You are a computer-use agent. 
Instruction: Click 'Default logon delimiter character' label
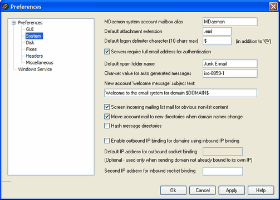click(x=151, y=41)
